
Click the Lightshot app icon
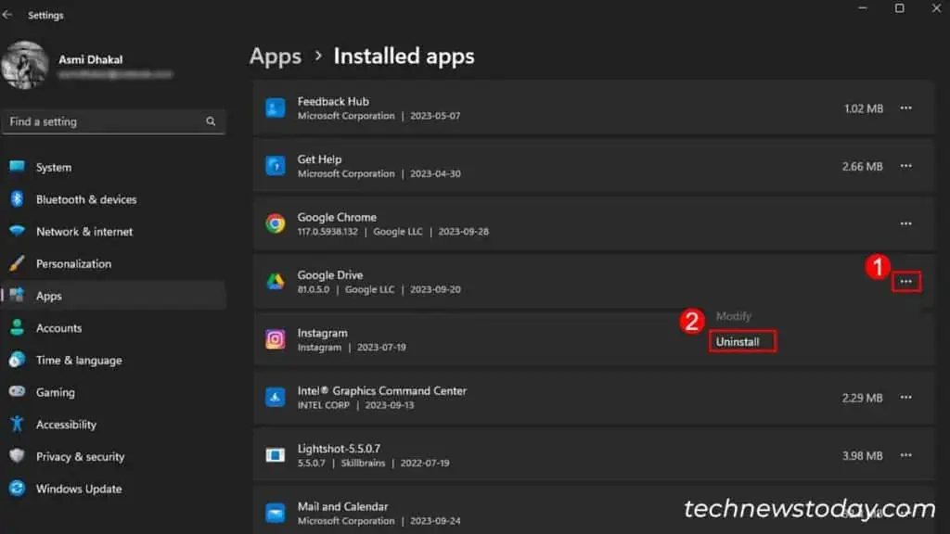pyautogui.click(x=275, y=454)
